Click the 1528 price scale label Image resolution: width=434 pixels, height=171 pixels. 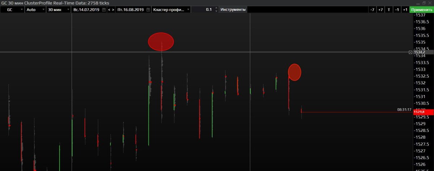click(x=420, y=137)
